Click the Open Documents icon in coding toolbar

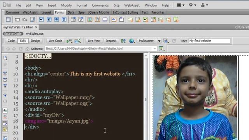5,58
